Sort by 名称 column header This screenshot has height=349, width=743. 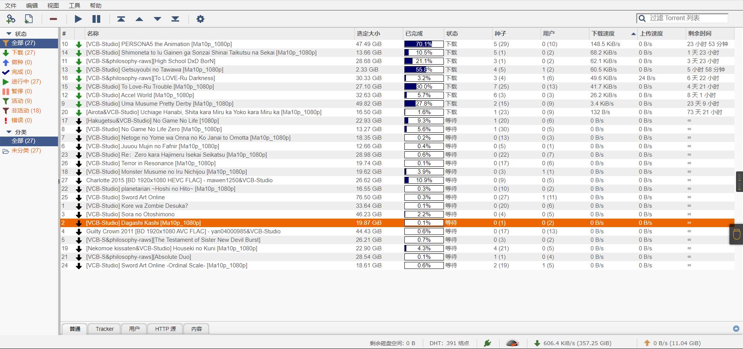[220, 34]
